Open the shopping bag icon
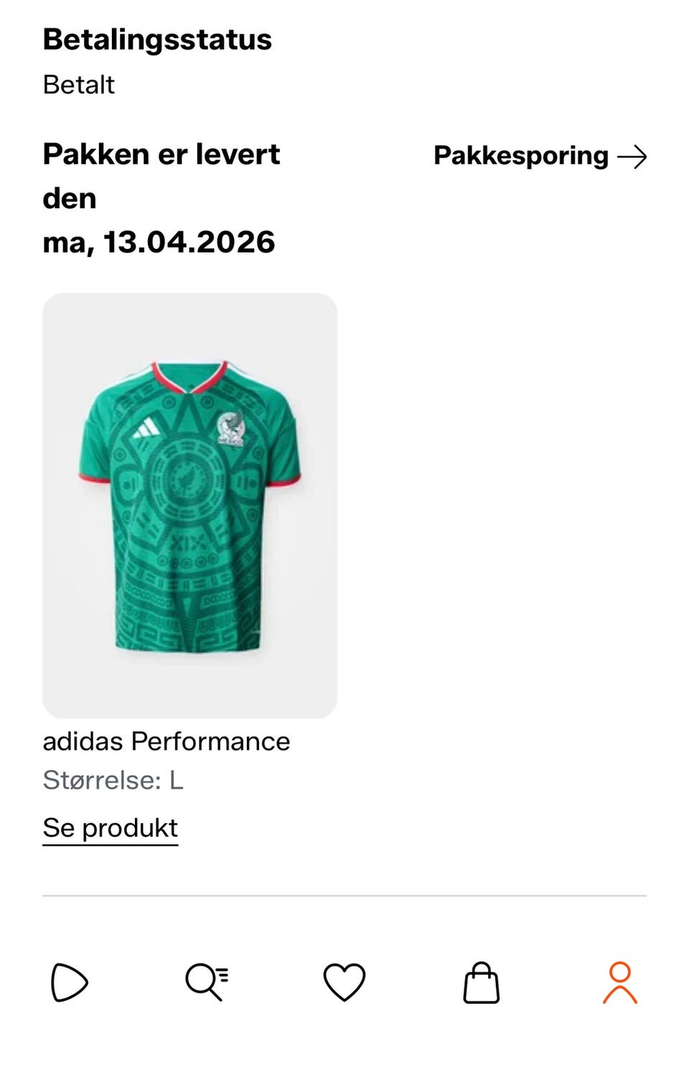The width and height of the screenshot is (689, 1085). point(482,982)
